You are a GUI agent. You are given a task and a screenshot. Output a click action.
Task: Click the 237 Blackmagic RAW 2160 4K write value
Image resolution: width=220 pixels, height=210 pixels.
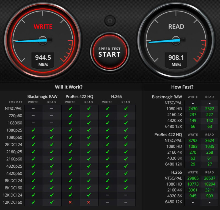[193, 115]
